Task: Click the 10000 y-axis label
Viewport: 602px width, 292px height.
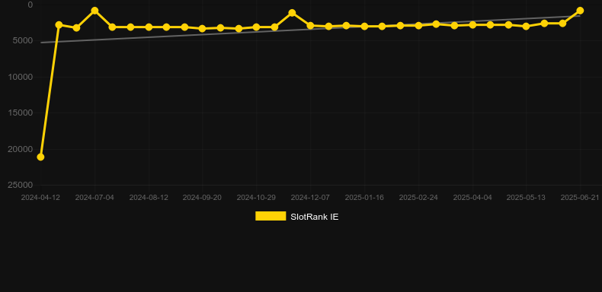Action: pyautogui.click(x=21, y=77)
